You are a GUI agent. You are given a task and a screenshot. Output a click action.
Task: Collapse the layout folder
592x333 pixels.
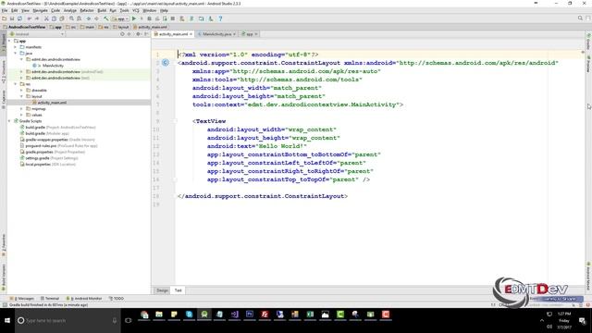(21, 96)
